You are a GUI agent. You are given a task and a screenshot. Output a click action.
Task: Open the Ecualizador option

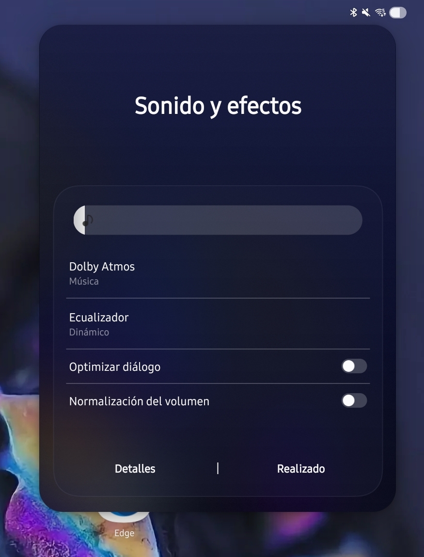tap(218, 324)
